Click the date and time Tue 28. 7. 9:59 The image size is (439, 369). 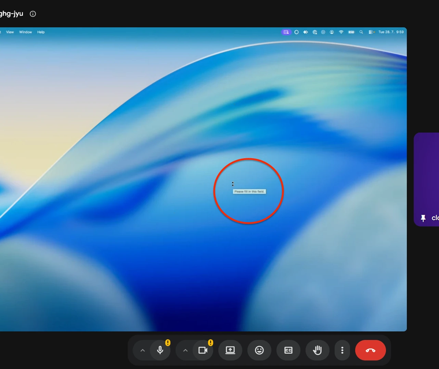click(391, 32)
